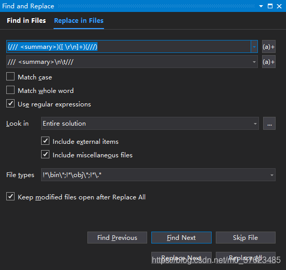The width and height of the screenshot is (286, 270).
Task: Click the Skip File button
Action: click(x=245, y=238)
